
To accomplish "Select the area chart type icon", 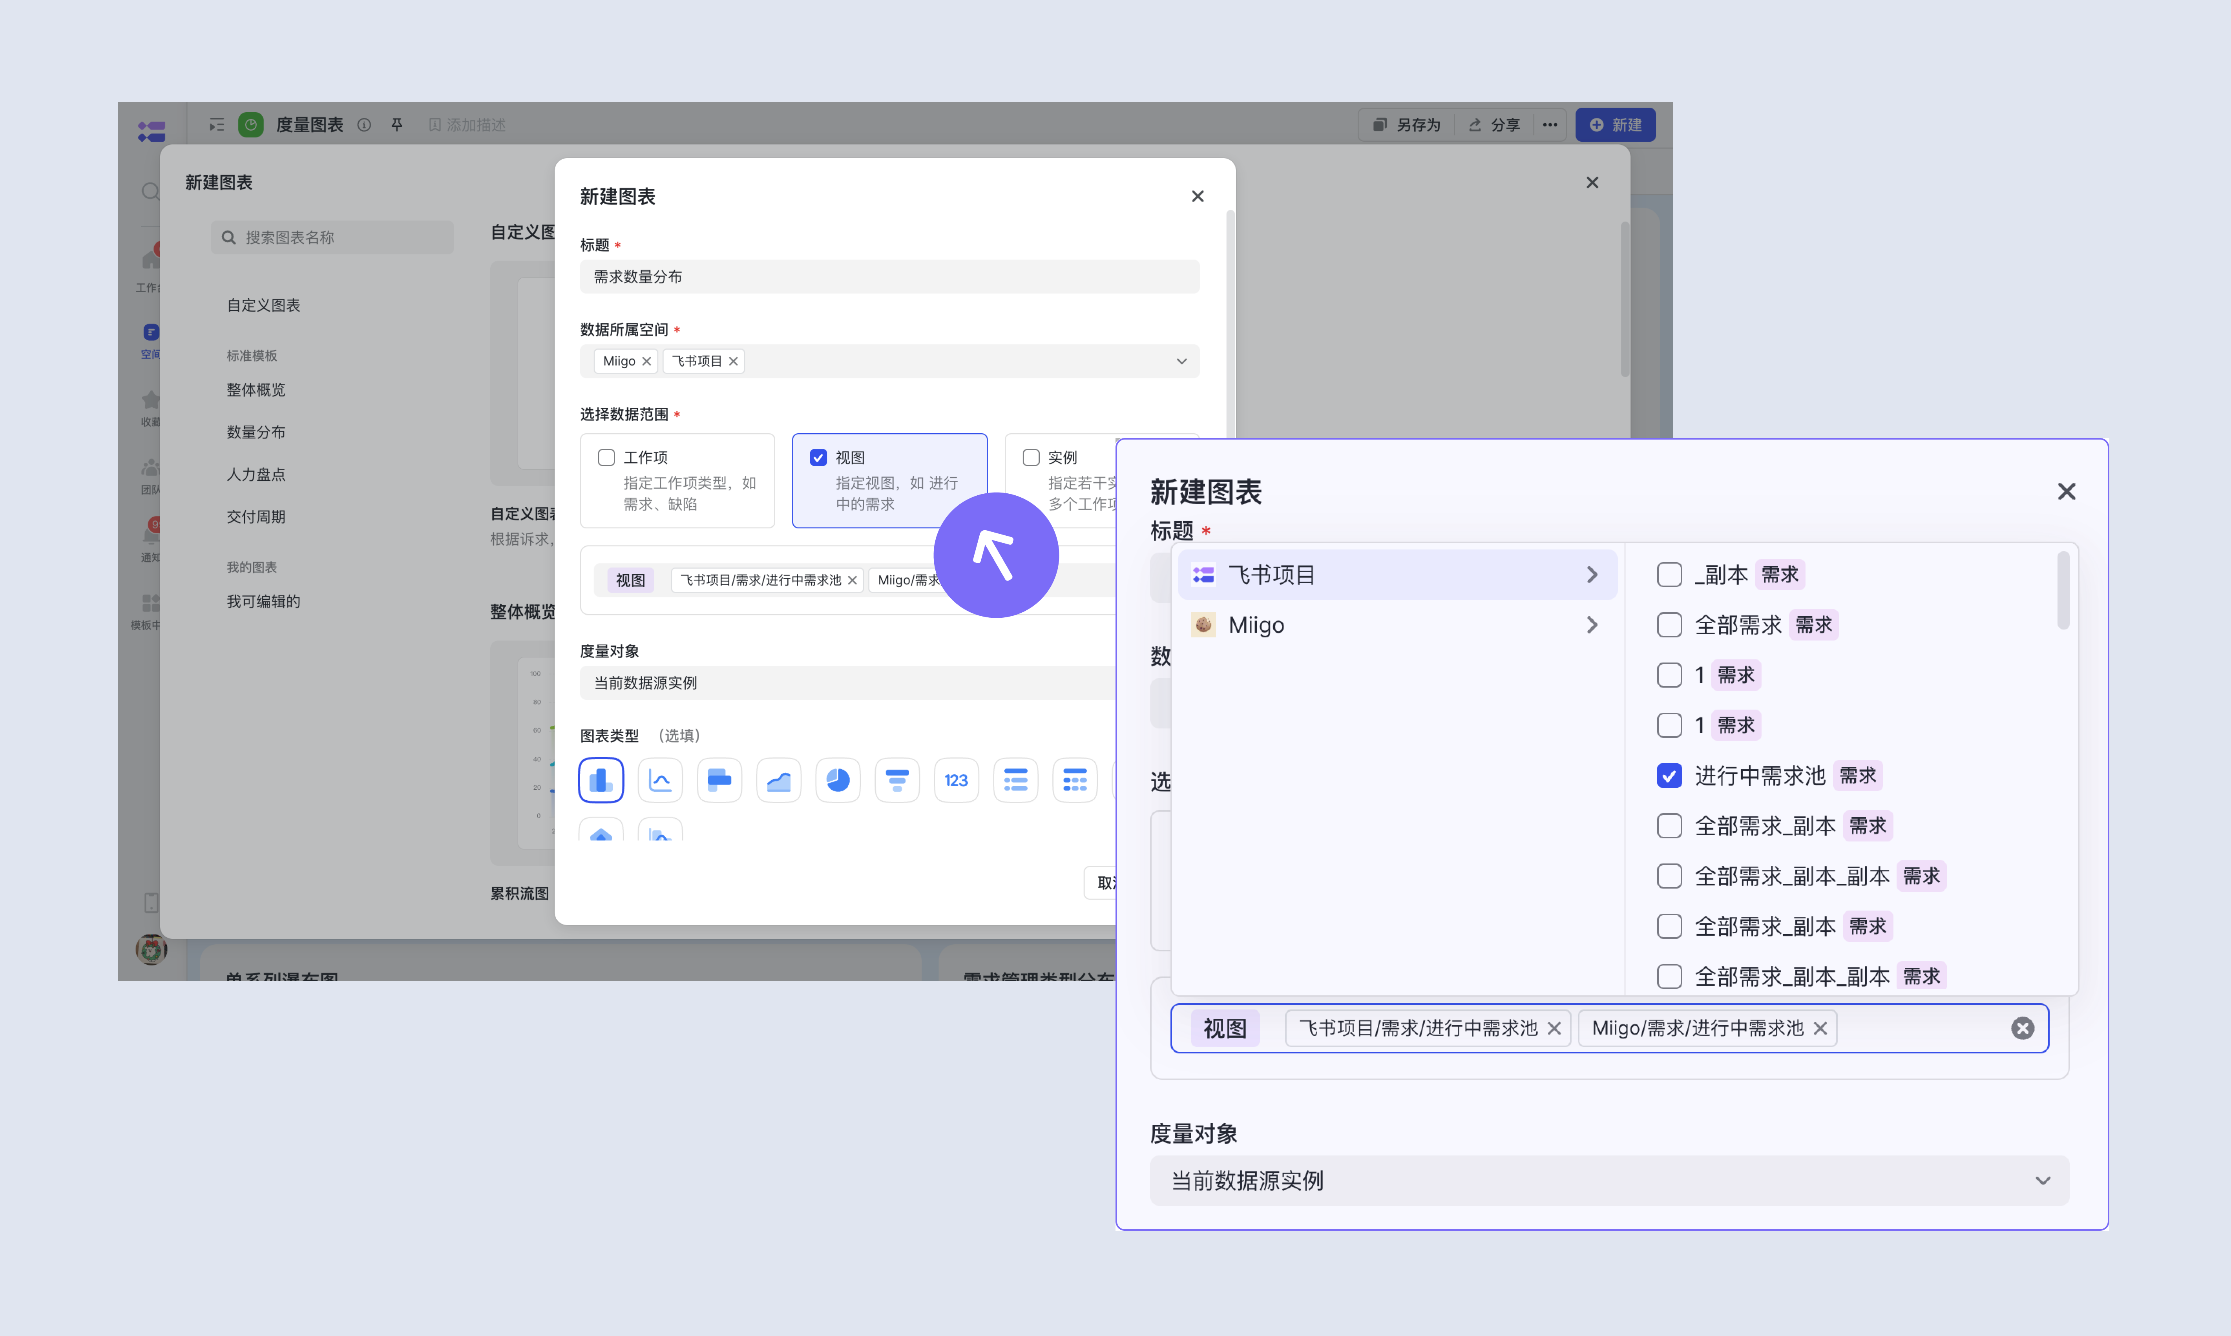I will pyautogui.click(x=779, y=779).
